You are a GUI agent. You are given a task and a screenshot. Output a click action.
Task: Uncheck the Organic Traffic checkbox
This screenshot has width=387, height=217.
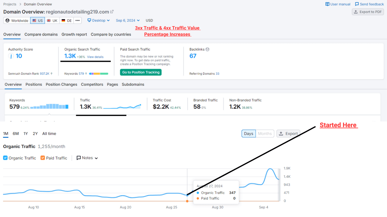pyautogui.click(x=5, y=158)
